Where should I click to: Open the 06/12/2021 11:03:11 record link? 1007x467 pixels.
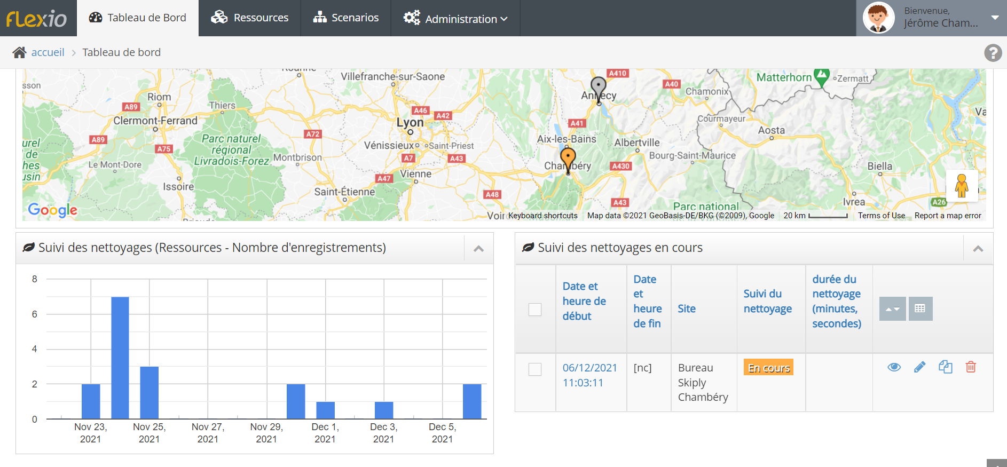point(589,375)
